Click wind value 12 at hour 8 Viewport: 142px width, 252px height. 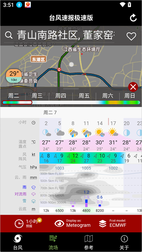[x=75, y=156]
